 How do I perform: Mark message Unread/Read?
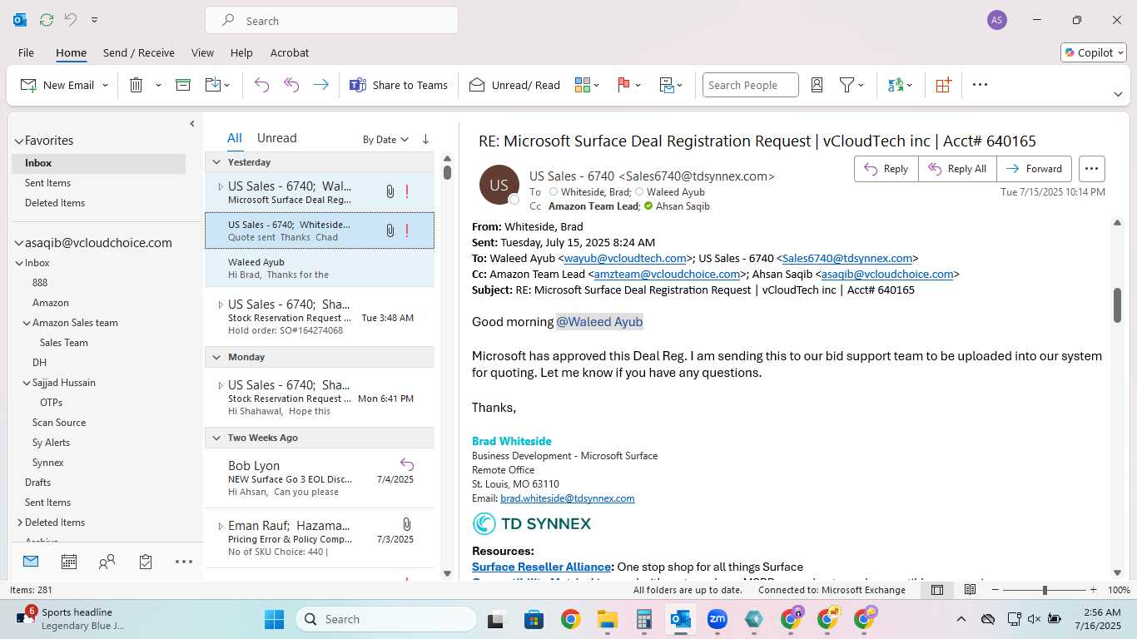pyautogui.click(x=514, y=85)
